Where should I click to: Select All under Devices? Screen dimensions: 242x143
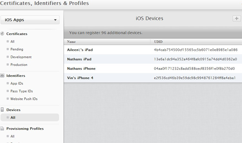(30, 118)
